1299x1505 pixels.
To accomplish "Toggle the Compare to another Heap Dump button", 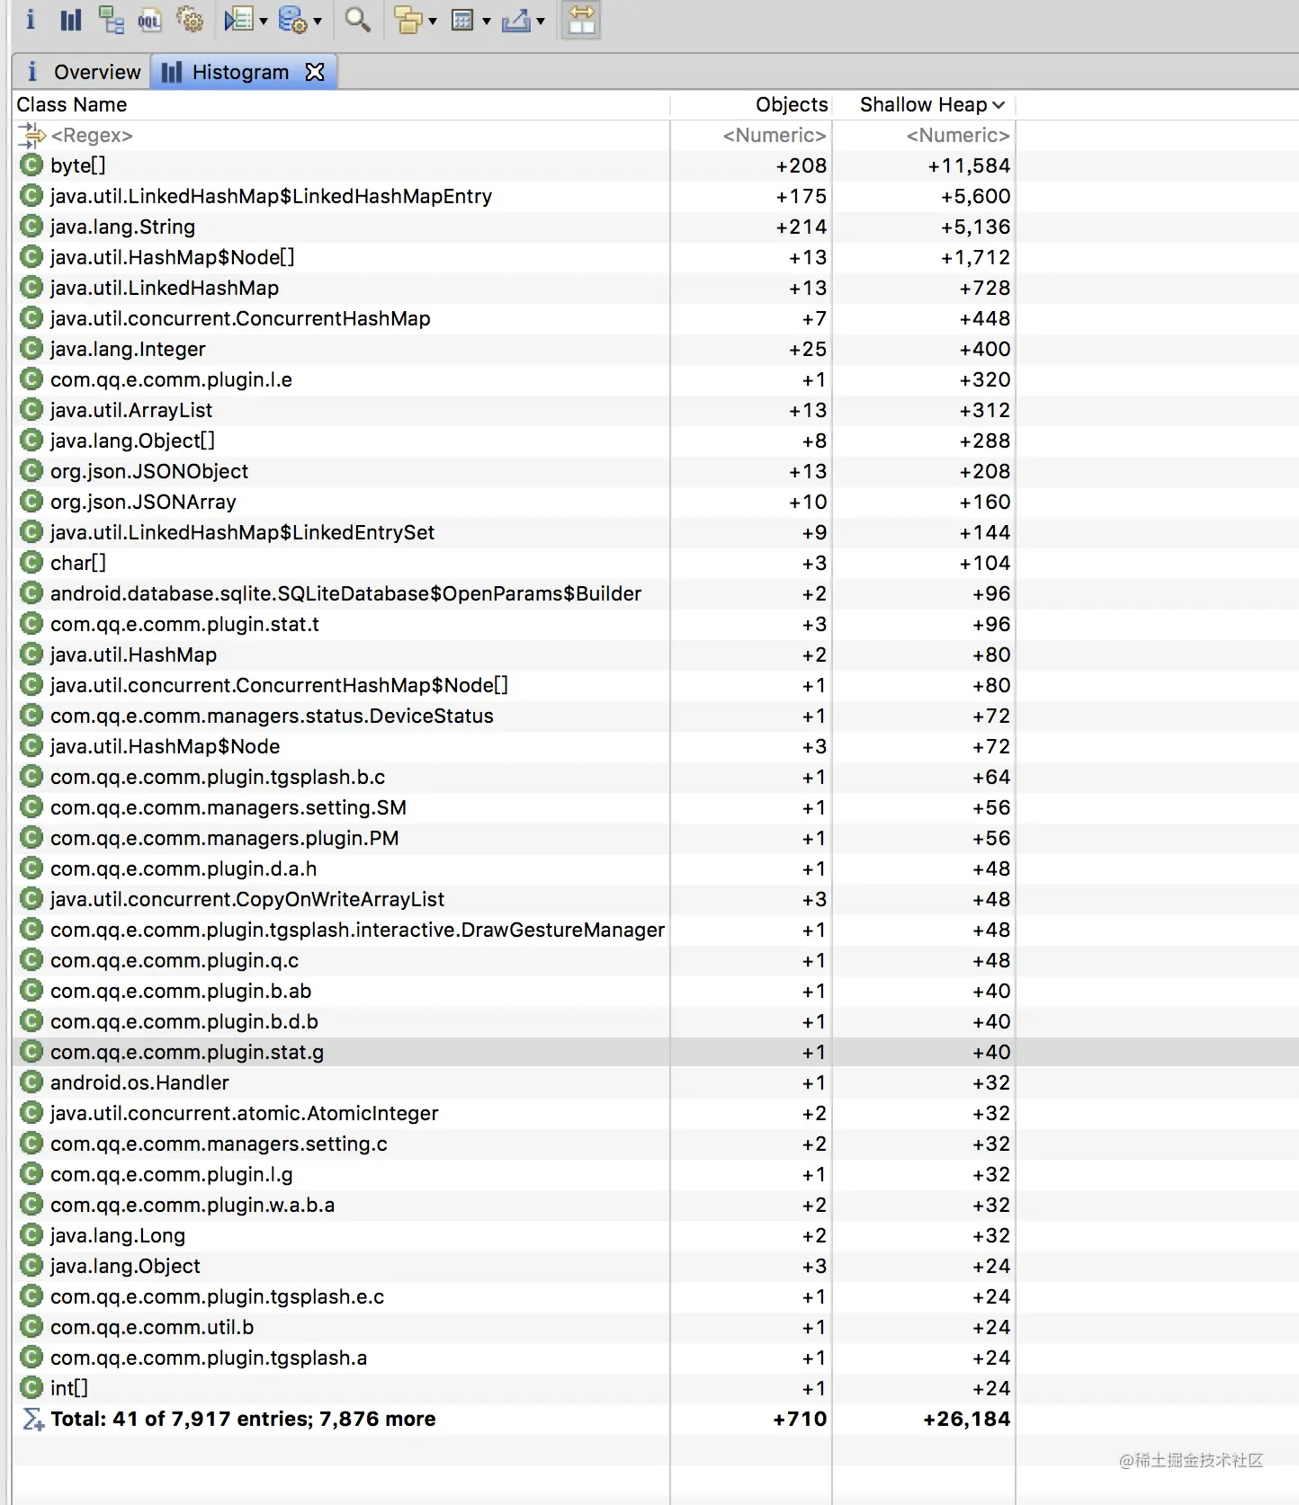I will [581, 19].
